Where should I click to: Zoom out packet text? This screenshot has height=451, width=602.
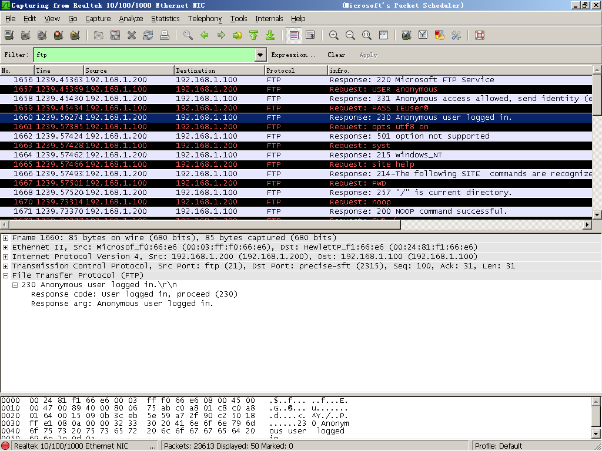(350, 35)
